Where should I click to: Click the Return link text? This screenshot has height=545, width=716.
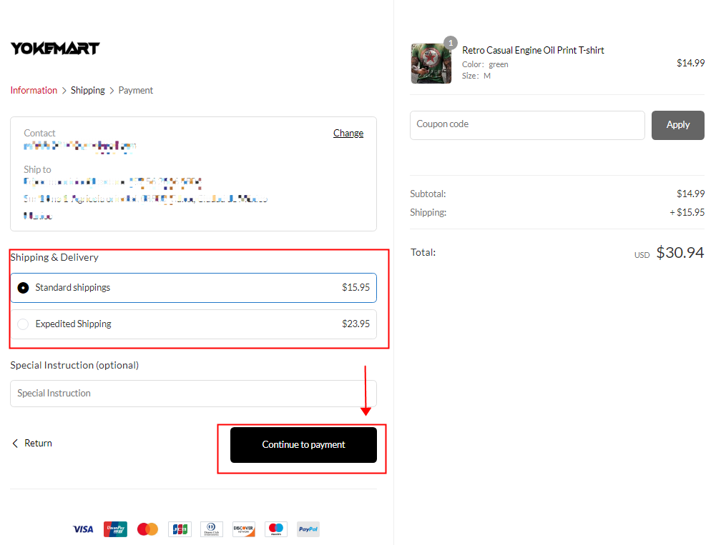click(x=39, y=444)
